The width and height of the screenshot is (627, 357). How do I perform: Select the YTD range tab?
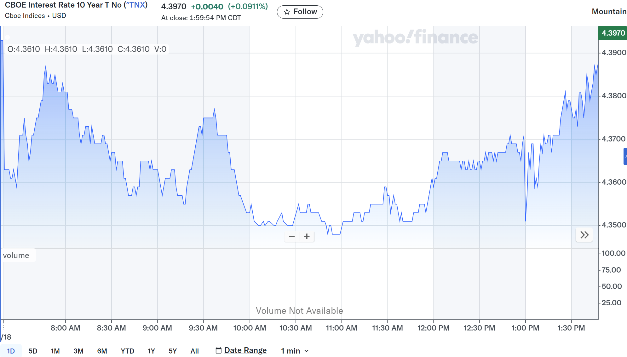[127, 351]
